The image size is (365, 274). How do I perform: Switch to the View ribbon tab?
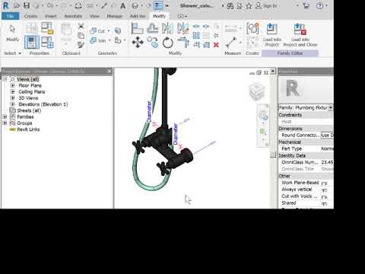[x=94, y=16]
